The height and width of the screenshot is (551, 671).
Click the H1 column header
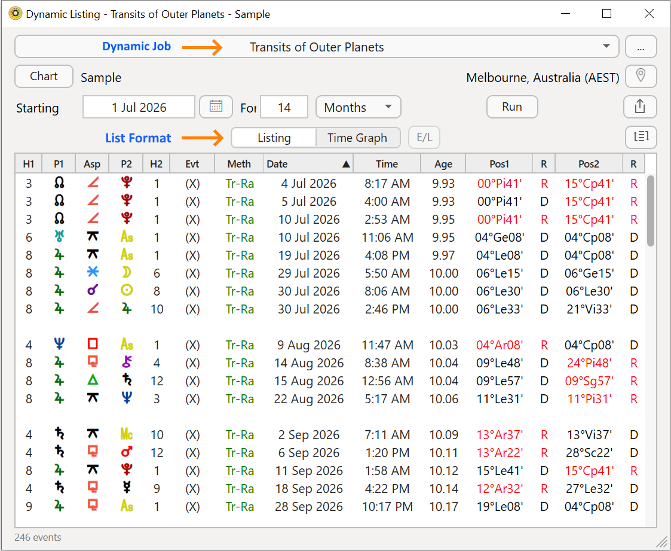coord(29,164)
